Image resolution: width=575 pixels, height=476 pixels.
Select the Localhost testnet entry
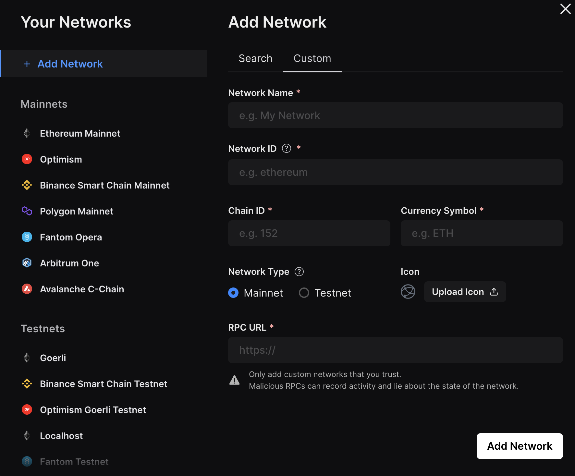point(61,435)
